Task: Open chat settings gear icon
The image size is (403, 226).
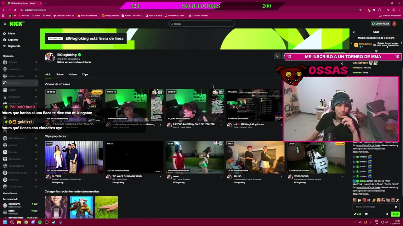Action: click(387, 214)
